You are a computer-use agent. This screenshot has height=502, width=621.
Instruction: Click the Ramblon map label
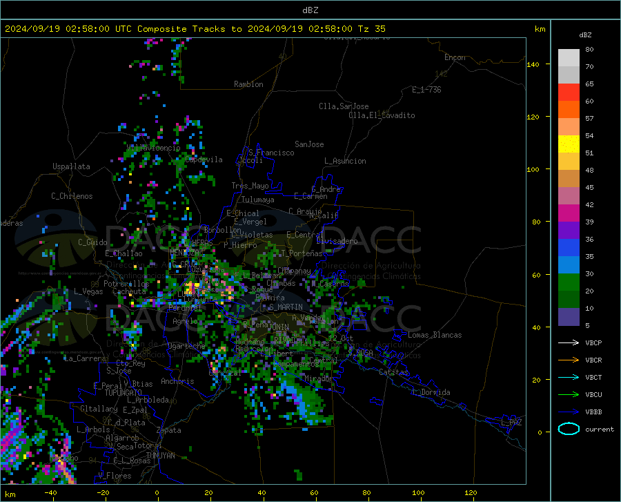click(x=248, y=84)
